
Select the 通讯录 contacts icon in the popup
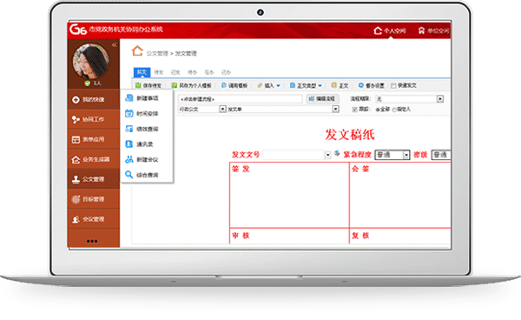[x=129, y=144]
